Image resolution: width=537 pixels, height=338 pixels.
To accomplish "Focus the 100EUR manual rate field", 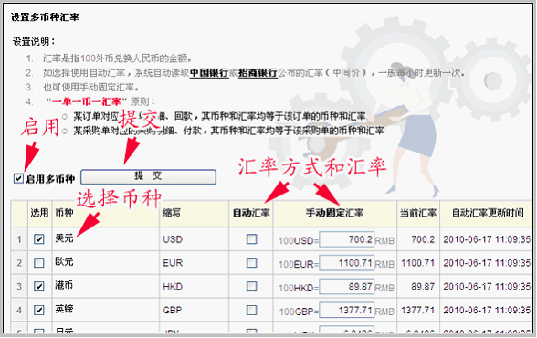I will click(347, 263).
